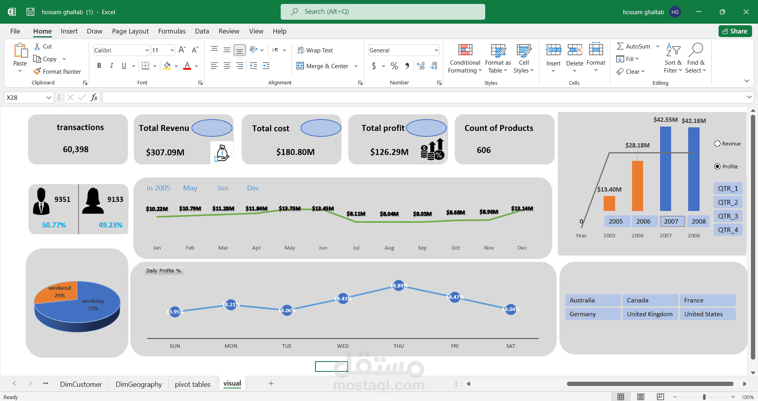Expand the Name Box dropdown

tap(49, 97)
